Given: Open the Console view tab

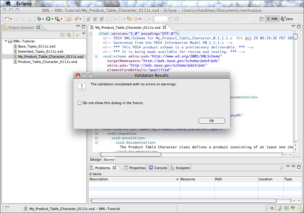Looking at the screenshot, I should coord(158,168).
